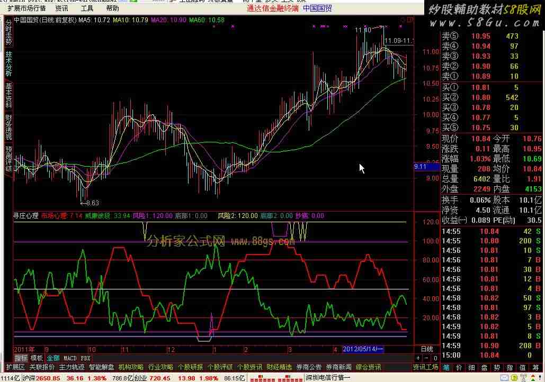Viewport: 545px width, 382px height.
Task: Select the 财务透视 side tab
Action: click(8, 128)
